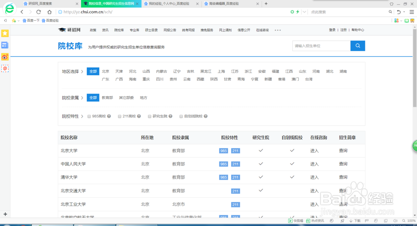The width and height of the screenshot is (417, 226).
Task: Click the address bar search magnifier
Action: pyautogui.click(x=390, y=12)
